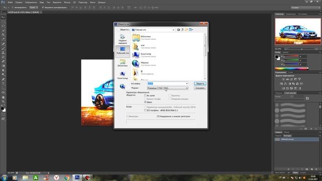Image resolution: width=322 pixels, height=181 pixels.
Task: Toggle the 'Примітки' checkbox
Action: click(170, 96)
